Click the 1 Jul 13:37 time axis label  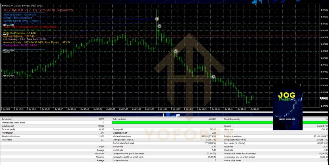point(123,109)
